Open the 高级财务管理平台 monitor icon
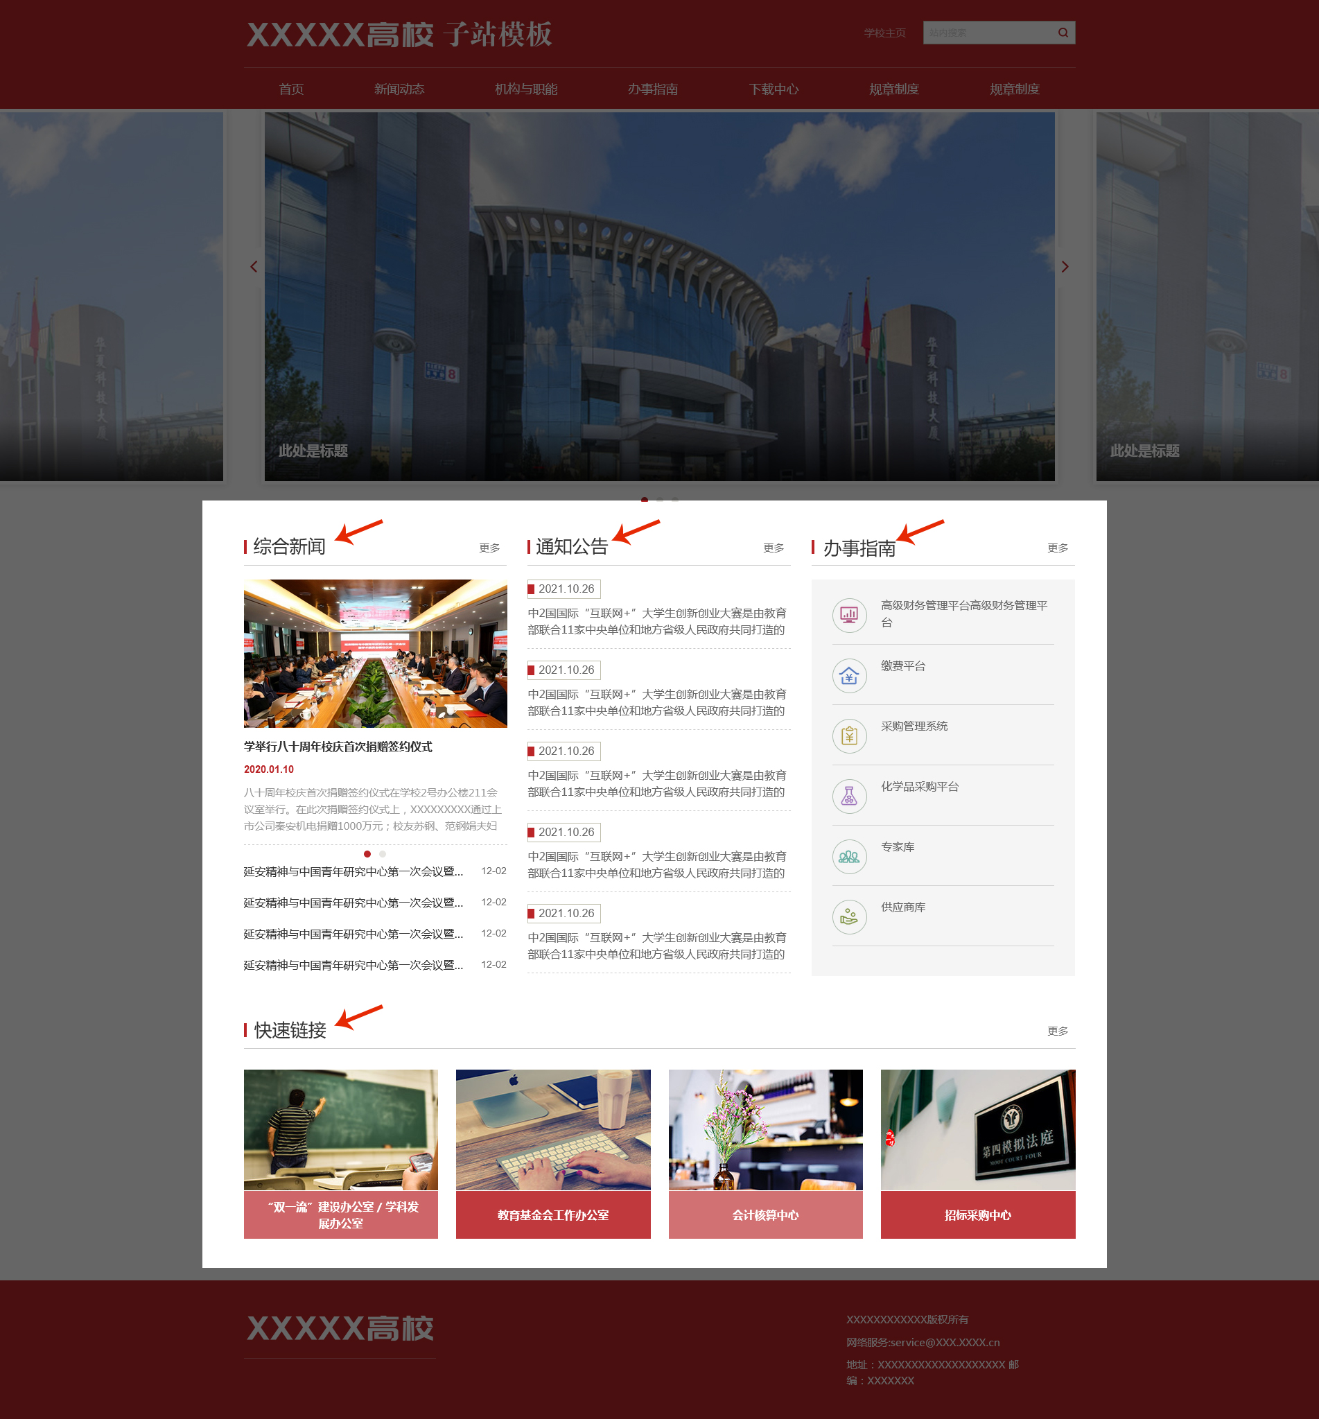 pos(848,615)
